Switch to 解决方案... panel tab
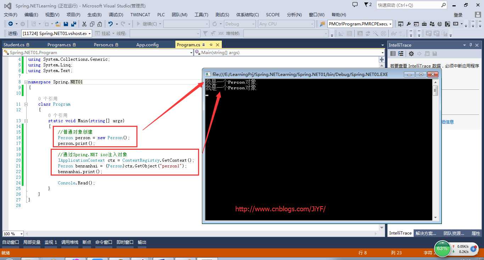484x260 pixels. click(426, 234)
